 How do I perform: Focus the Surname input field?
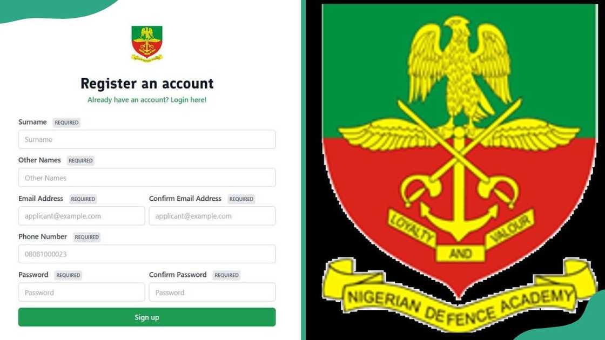(x=147, y=139)
